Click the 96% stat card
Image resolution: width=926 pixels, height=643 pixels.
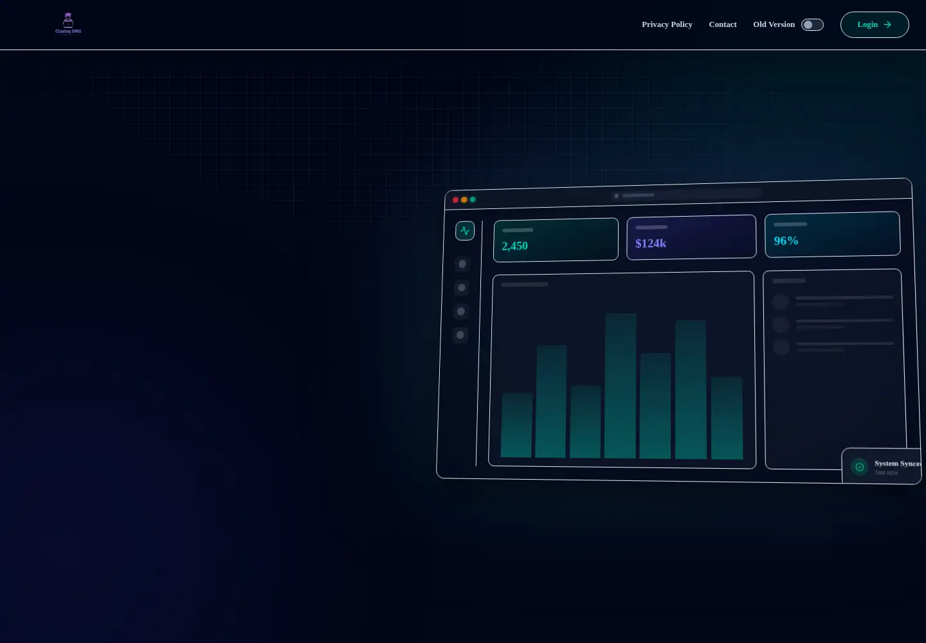pos(833,234)
